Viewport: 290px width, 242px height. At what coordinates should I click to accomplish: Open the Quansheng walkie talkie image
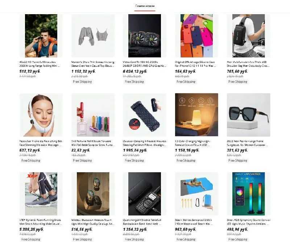145,194
